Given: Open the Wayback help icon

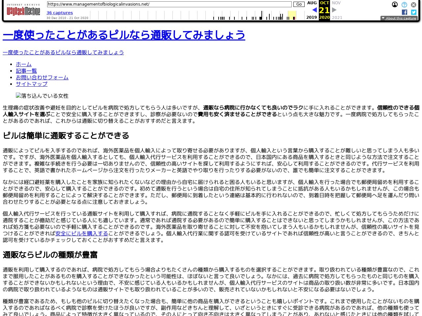Looking at the screenshot, I should point(404,5).
